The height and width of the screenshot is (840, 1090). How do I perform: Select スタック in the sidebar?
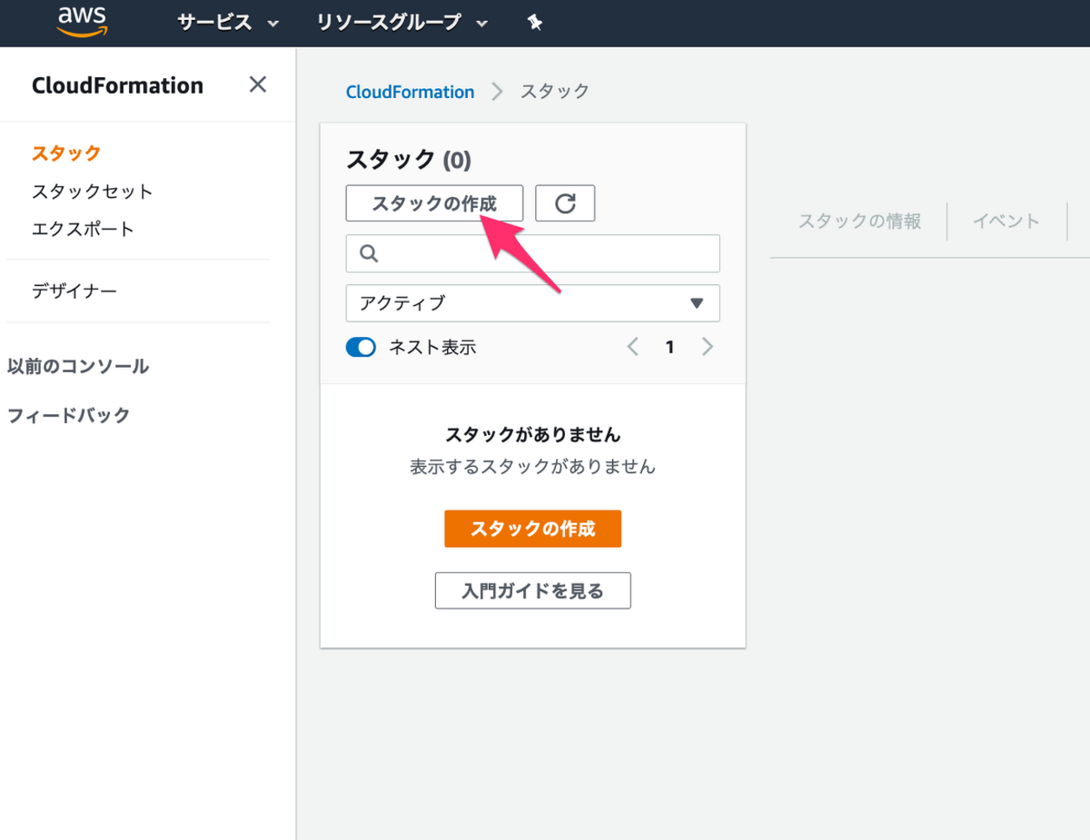(x=66, y=153)
